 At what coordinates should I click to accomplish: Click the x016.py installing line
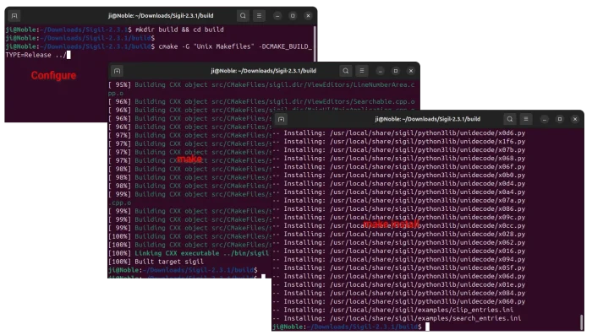click(398, 251)
